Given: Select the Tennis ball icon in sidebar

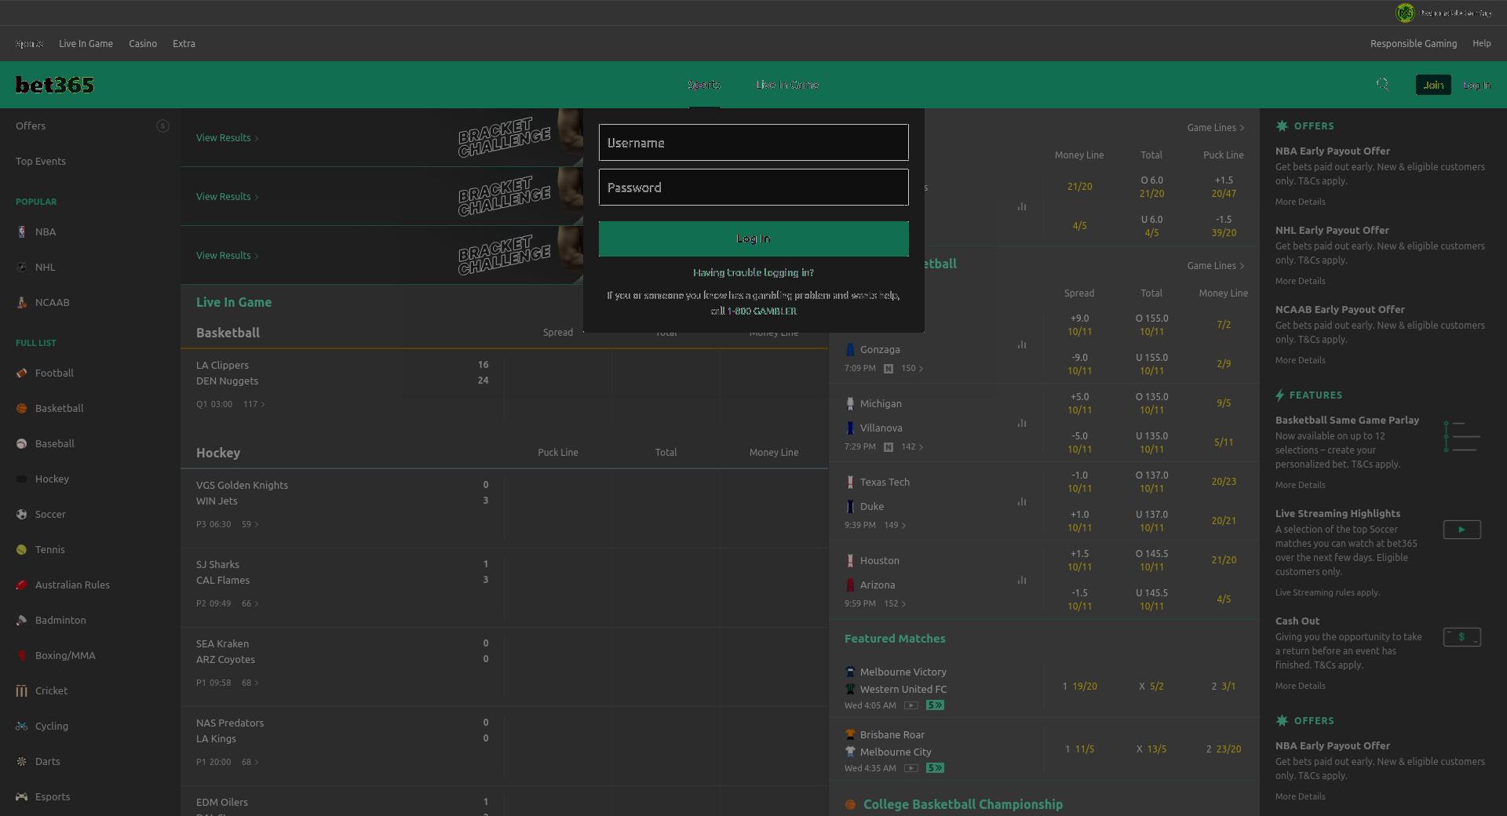Looking at the screenshot, I should 21,549.
